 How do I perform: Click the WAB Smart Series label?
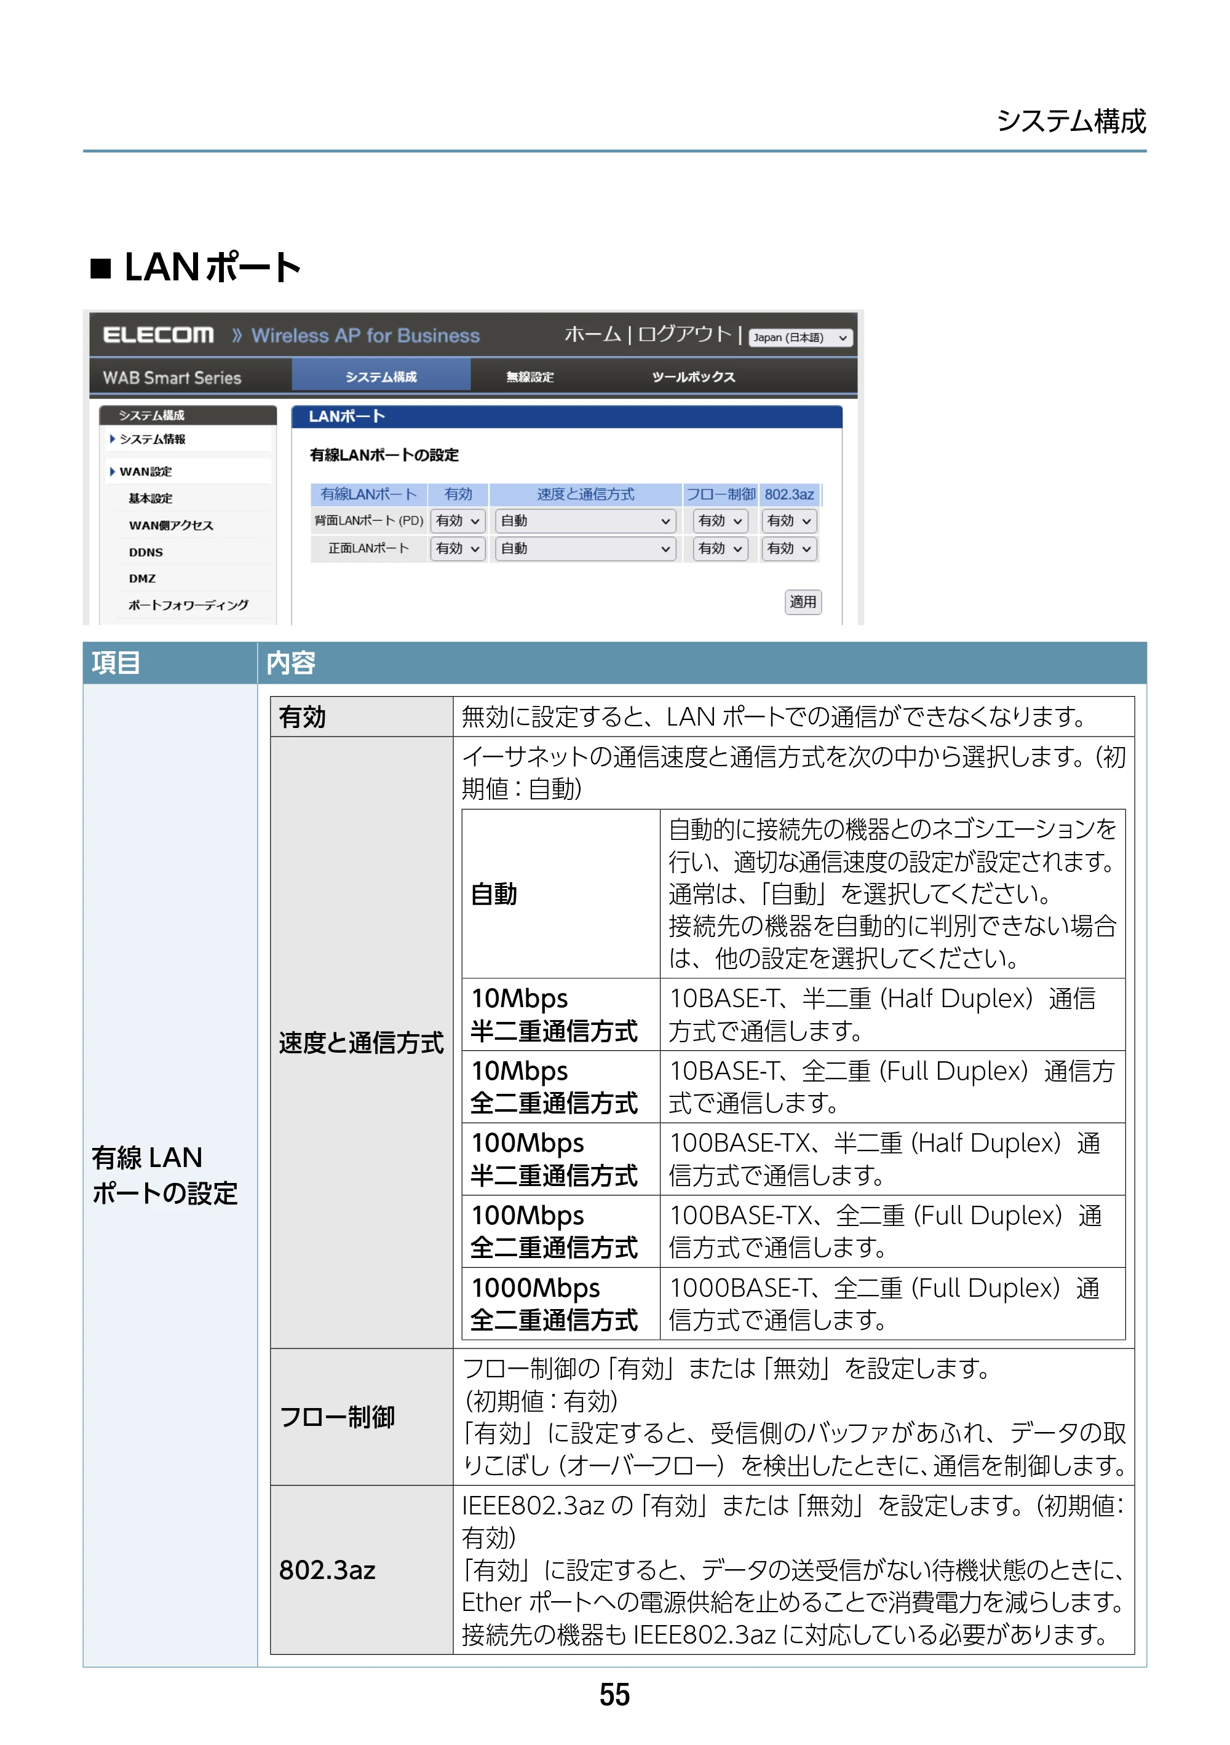coord(172,378)
